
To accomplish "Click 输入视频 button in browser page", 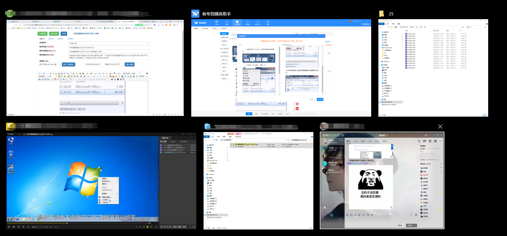I will click(129, 64).
